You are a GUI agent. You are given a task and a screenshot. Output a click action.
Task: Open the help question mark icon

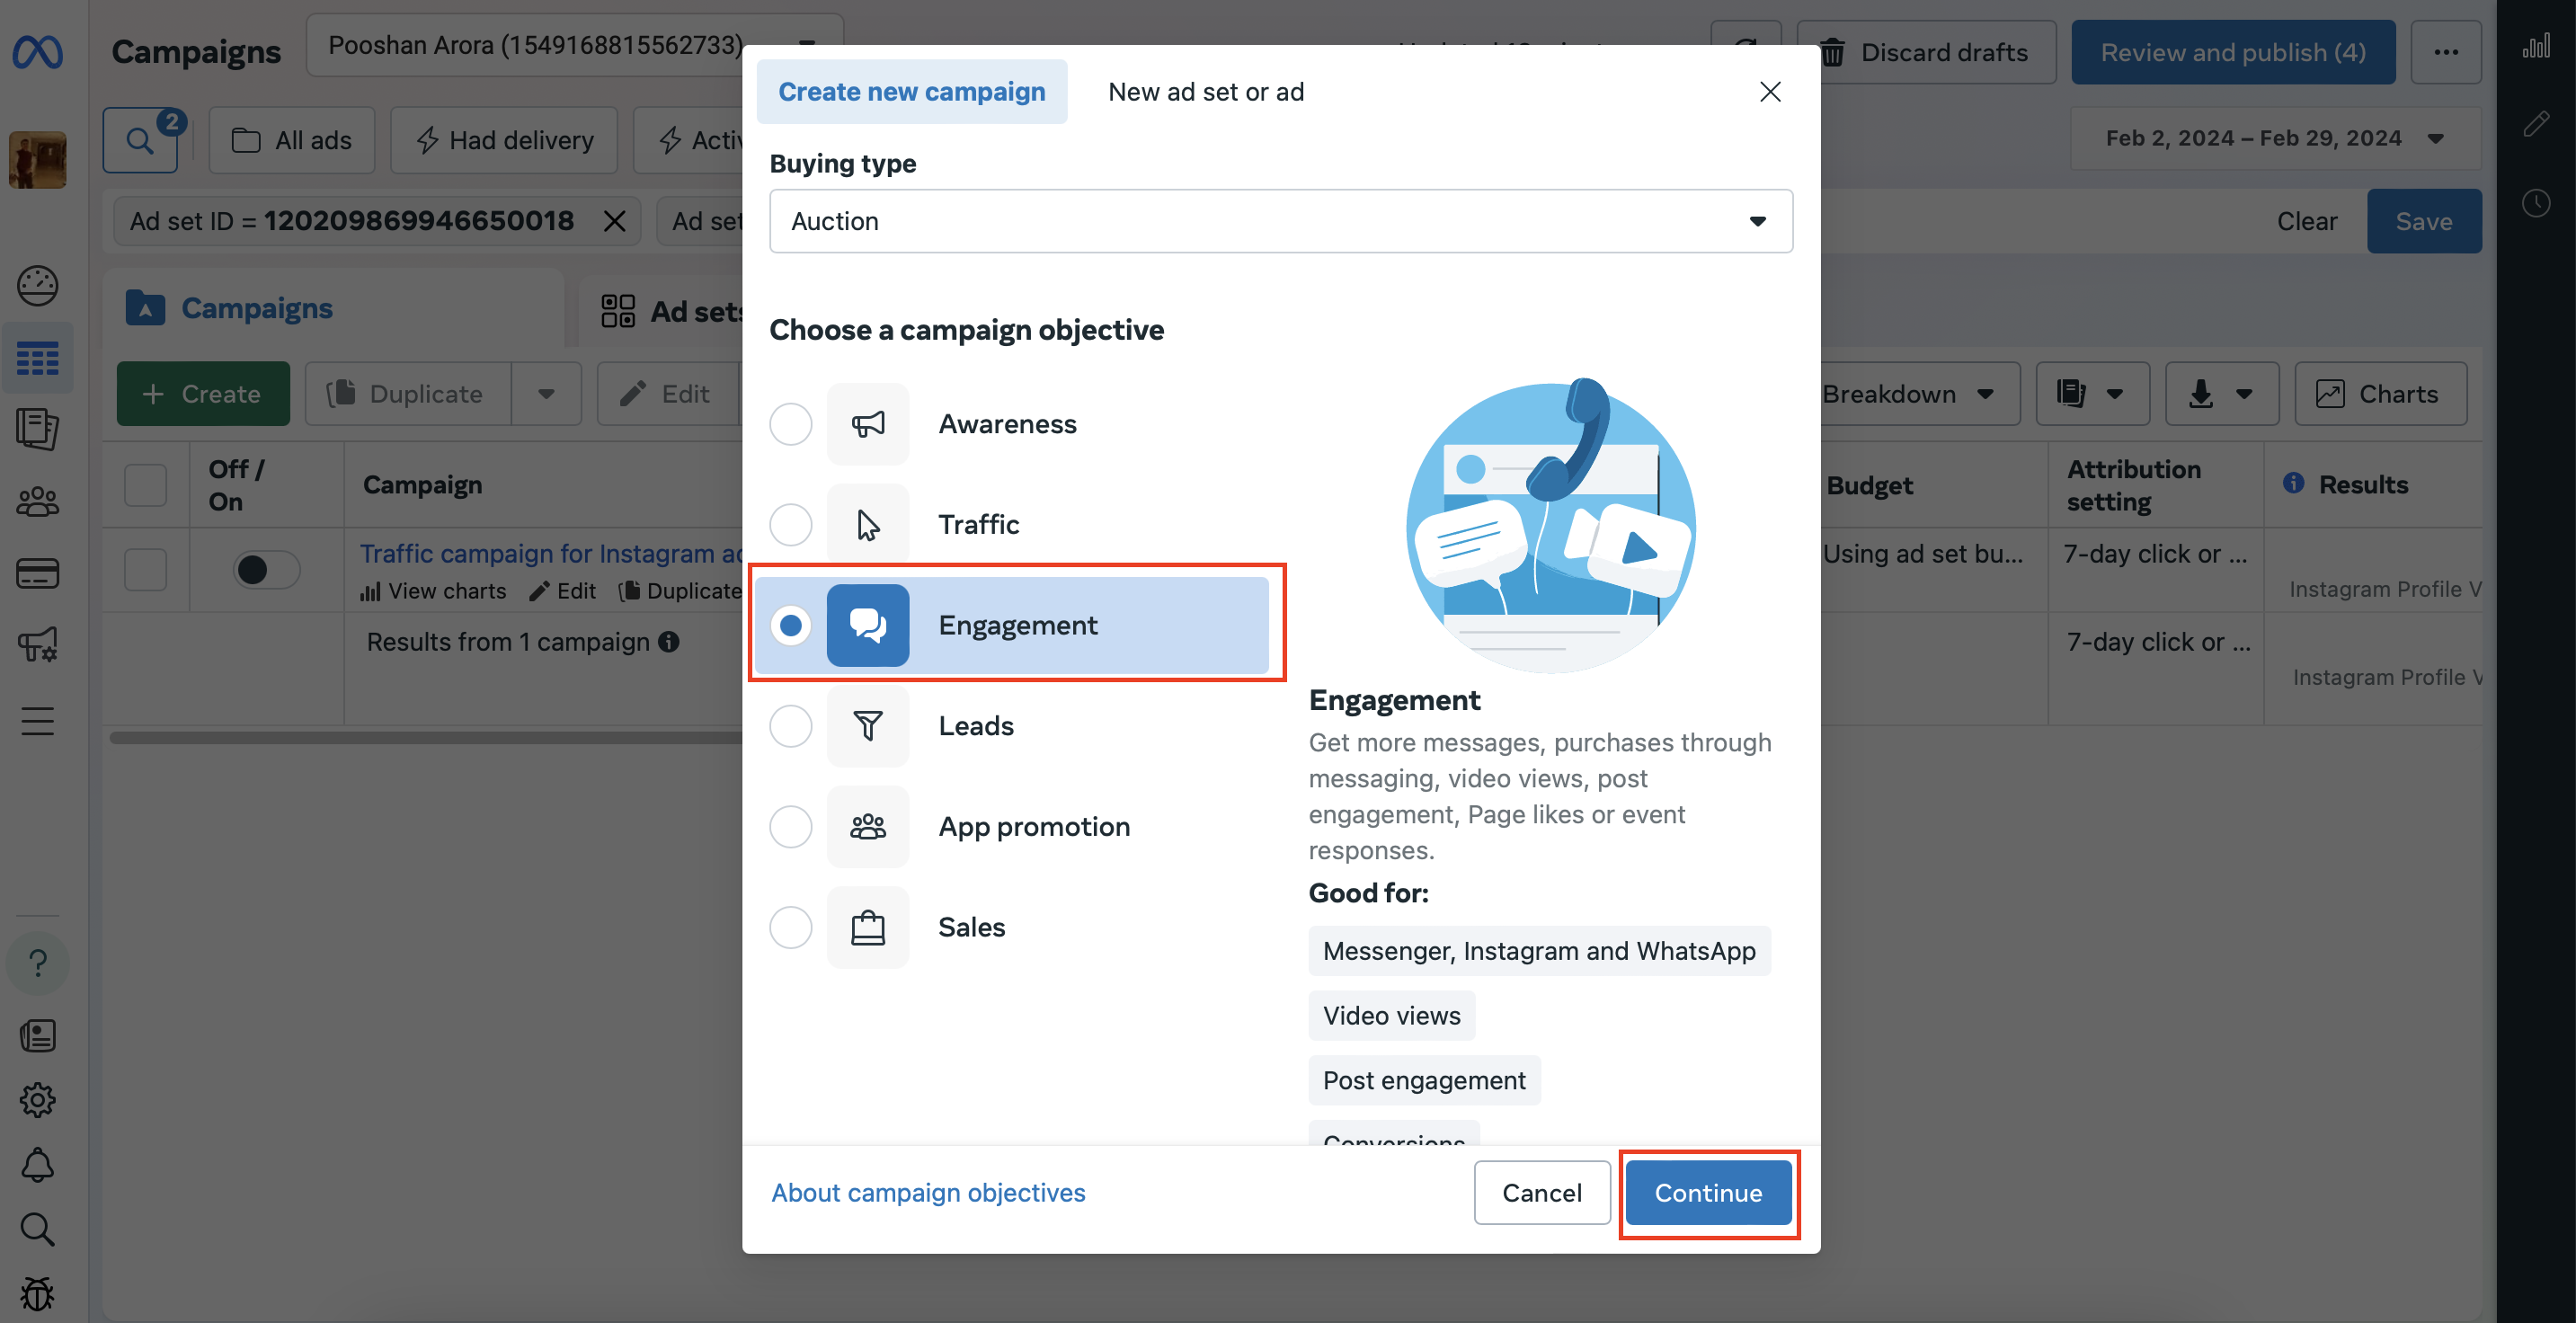point(38,963)
